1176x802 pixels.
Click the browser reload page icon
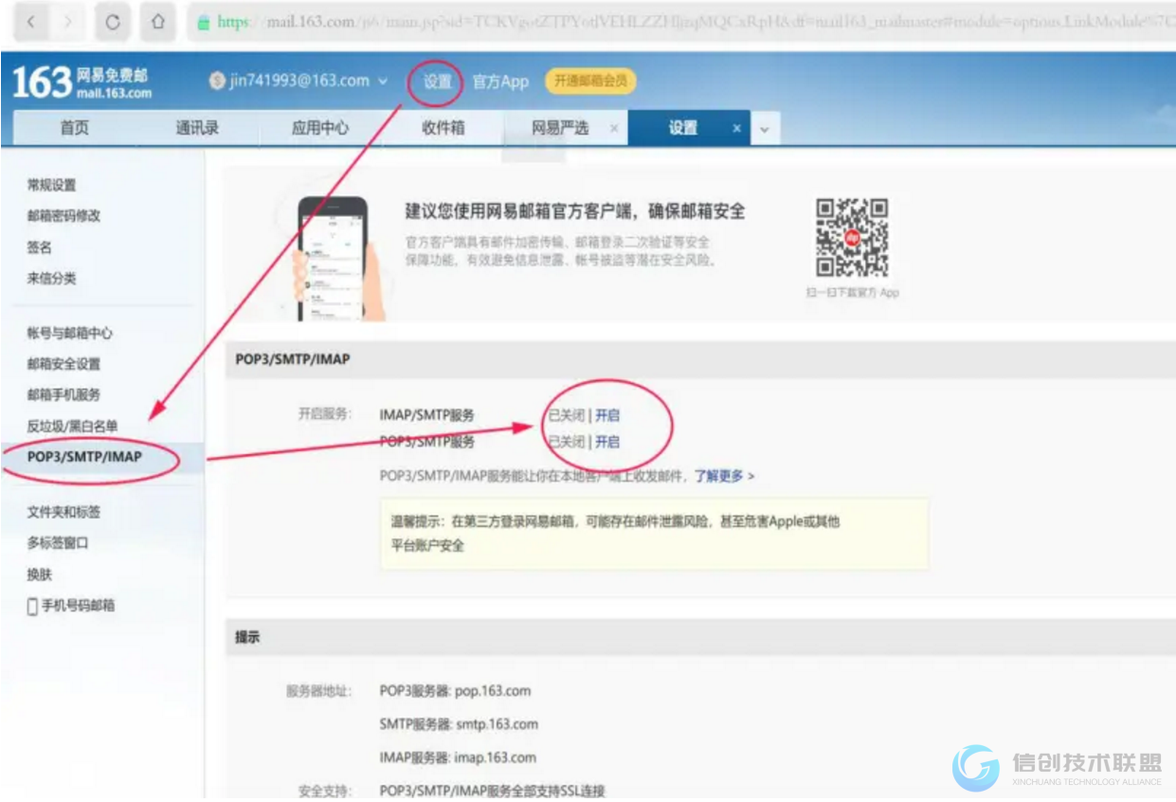[113, 23]
